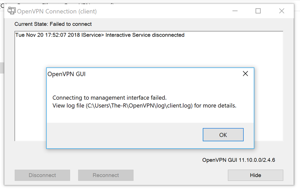Minimize the OpenVPN Connection window
Image resolution: width=300 pixels, height=196 pixels.
[235, 11]
